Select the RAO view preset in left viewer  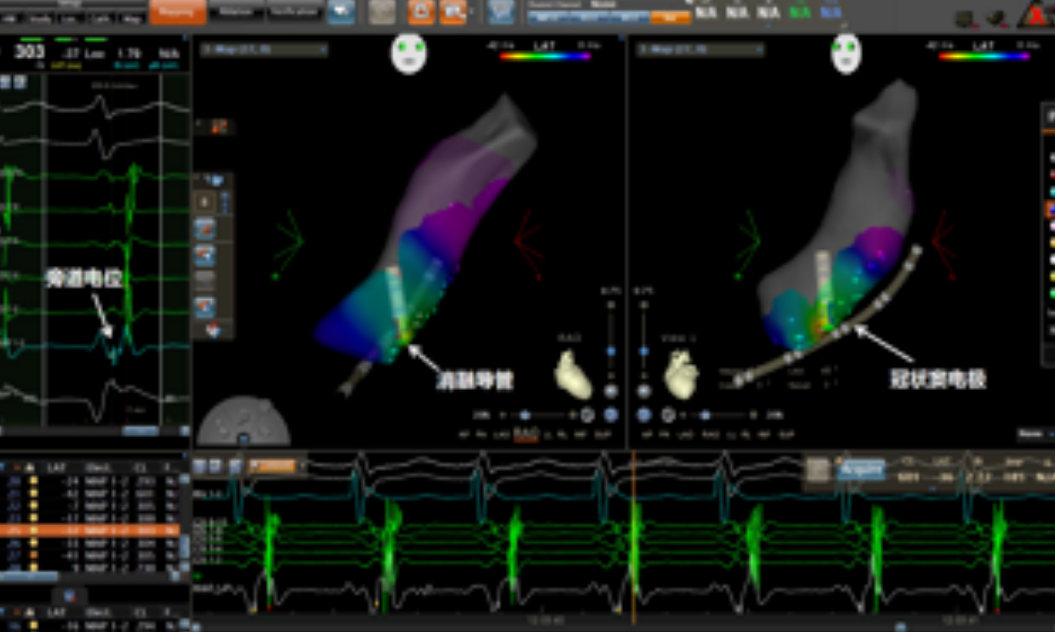525,434
